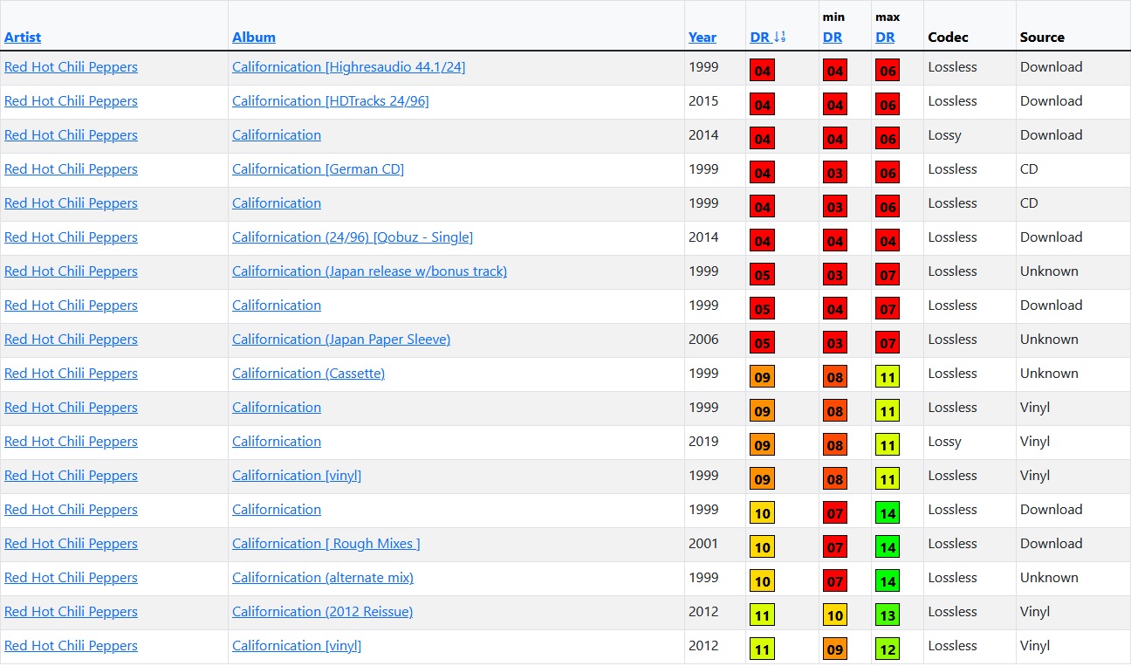1131x666 pixels.
Task: Open the artist link in the Cassette row
Action: [71, 374]
